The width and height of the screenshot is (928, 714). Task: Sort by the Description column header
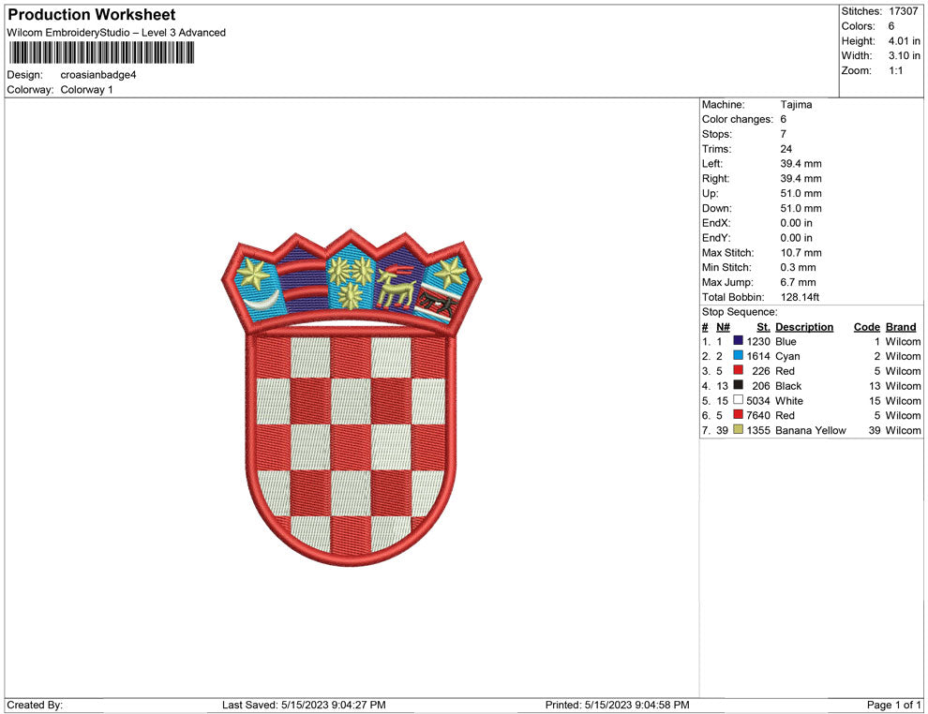[802, 326]
